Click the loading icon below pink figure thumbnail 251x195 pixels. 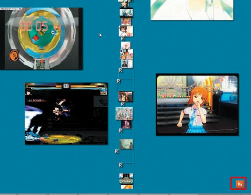tap(121, 131)
